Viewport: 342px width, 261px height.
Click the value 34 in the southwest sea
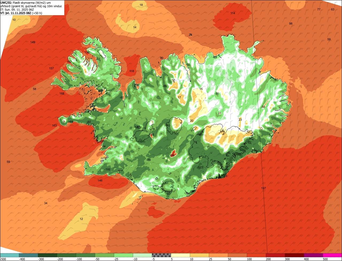[46, 203]
